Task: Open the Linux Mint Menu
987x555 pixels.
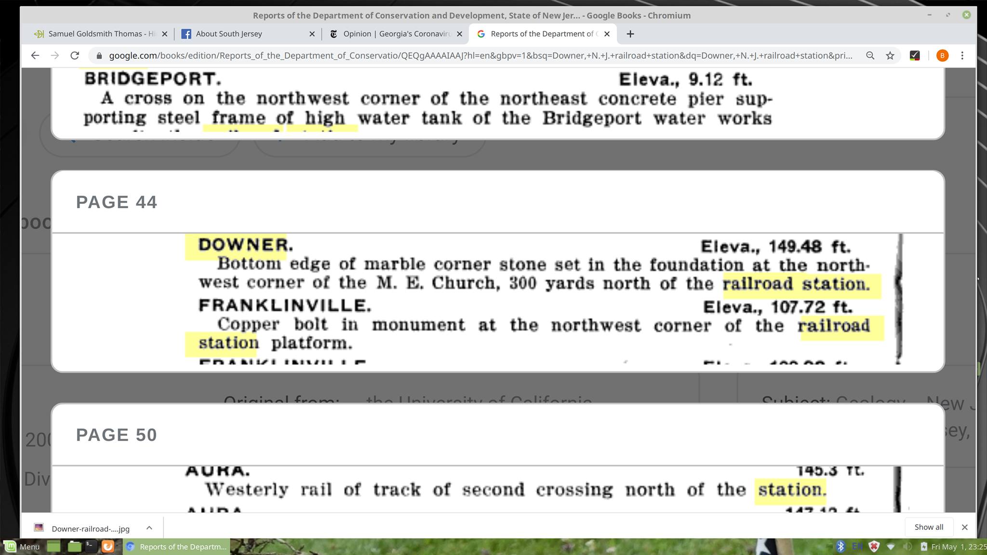Action: click(22, 546)
